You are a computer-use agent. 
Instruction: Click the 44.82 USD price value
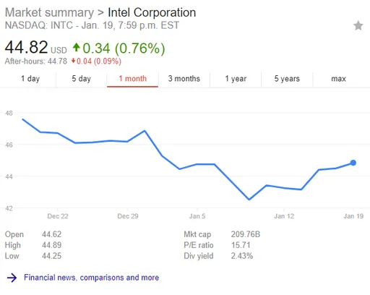tap(35, 47)
